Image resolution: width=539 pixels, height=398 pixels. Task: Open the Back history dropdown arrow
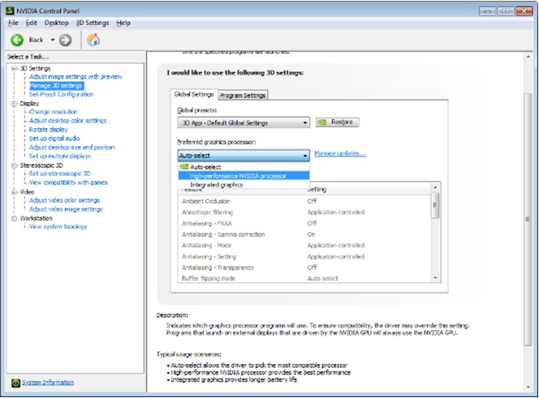pos(53,41)
